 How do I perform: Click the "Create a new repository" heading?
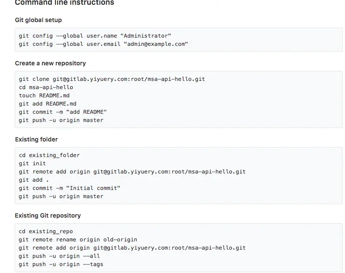[x=50, y=63]
